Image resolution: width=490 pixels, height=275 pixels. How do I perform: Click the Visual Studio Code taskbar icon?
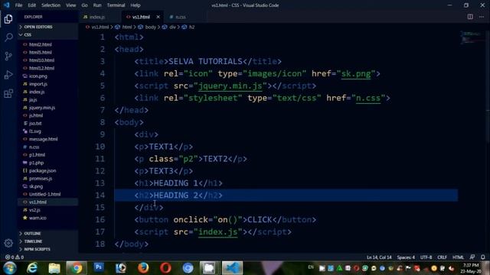point(232,268)
